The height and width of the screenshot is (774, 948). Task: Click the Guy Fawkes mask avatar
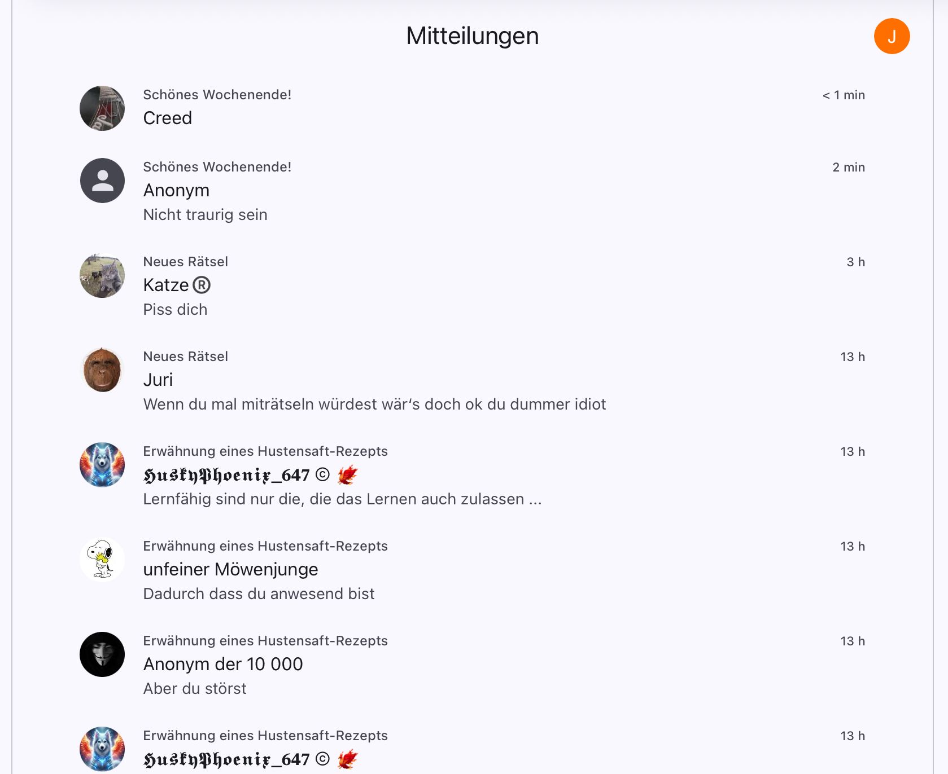click(102, 654)
